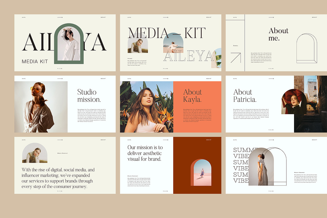Click the orange panel on the About Kayla slide
The height and width of the screenshot is (218, 327).
[x=197, y=107]
